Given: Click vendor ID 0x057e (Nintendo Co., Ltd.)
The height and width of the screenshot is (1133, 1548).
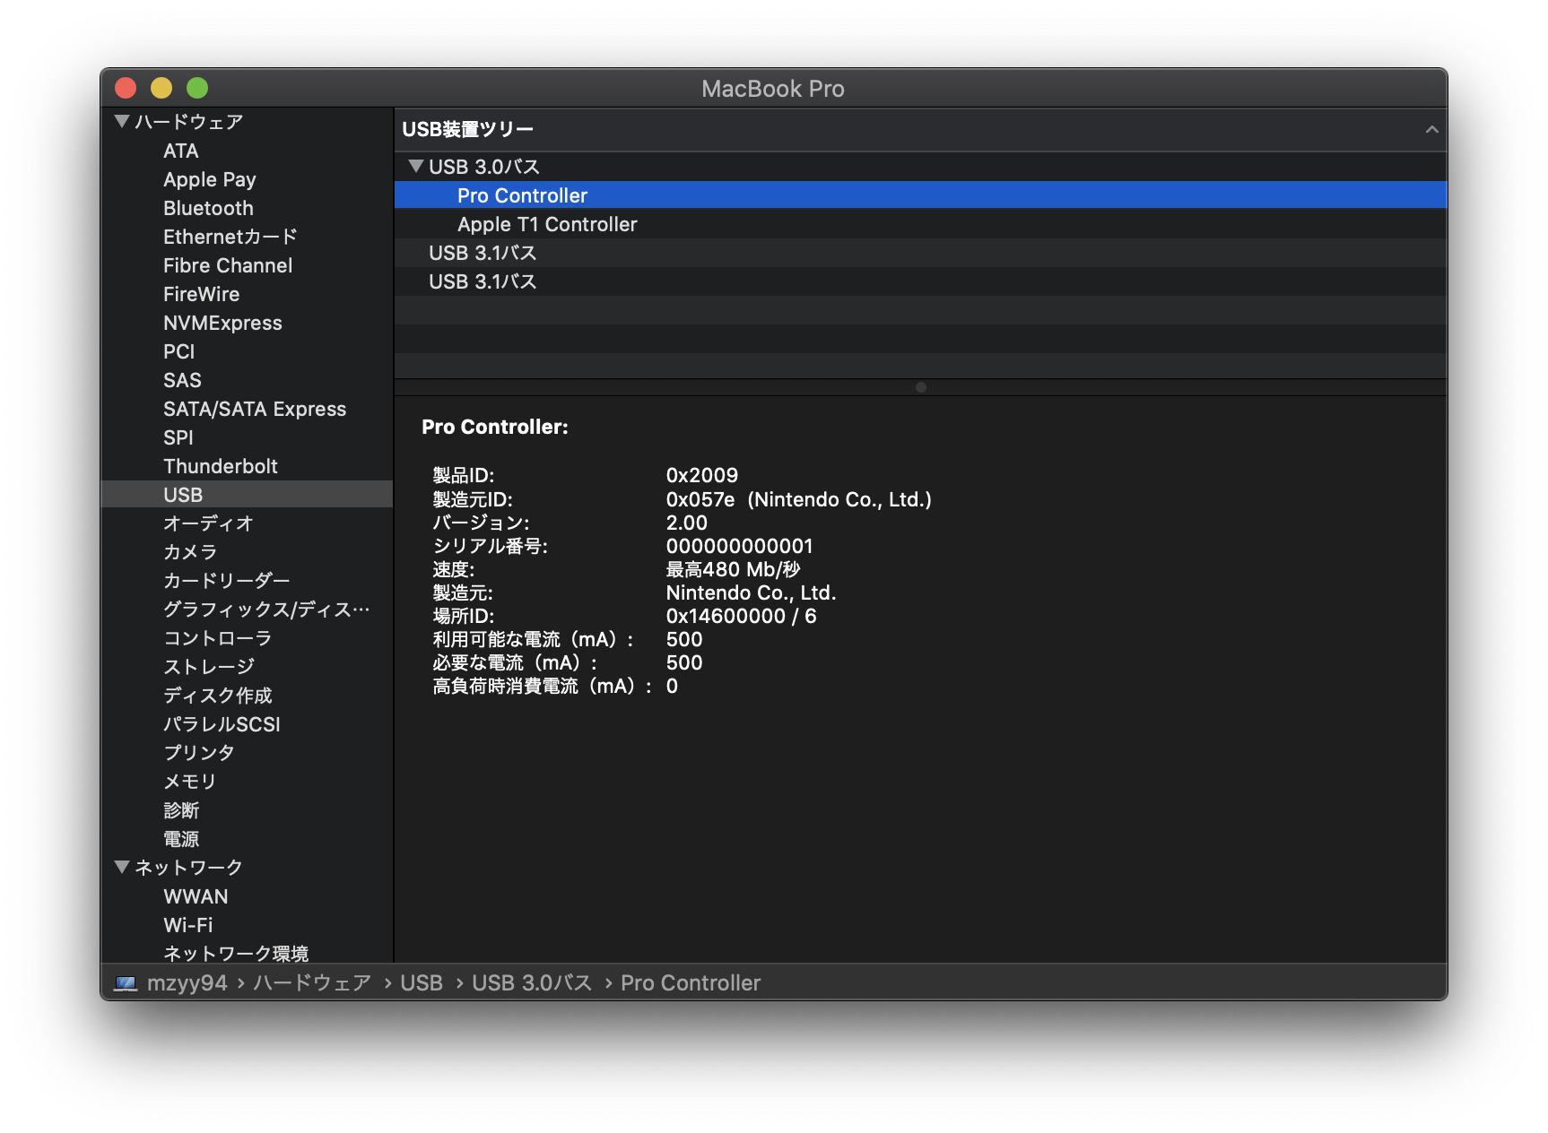Looking at the screenshot, I should pos(799,499).
